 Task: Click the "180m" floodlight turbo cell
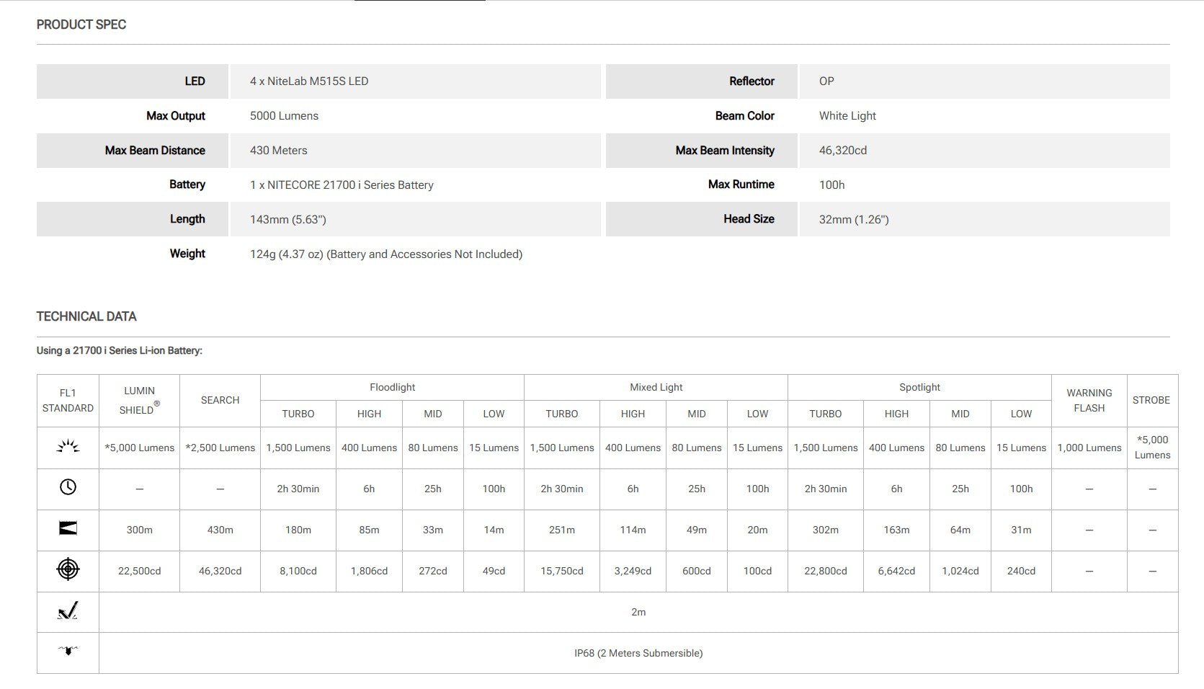[x=298, y=530]
